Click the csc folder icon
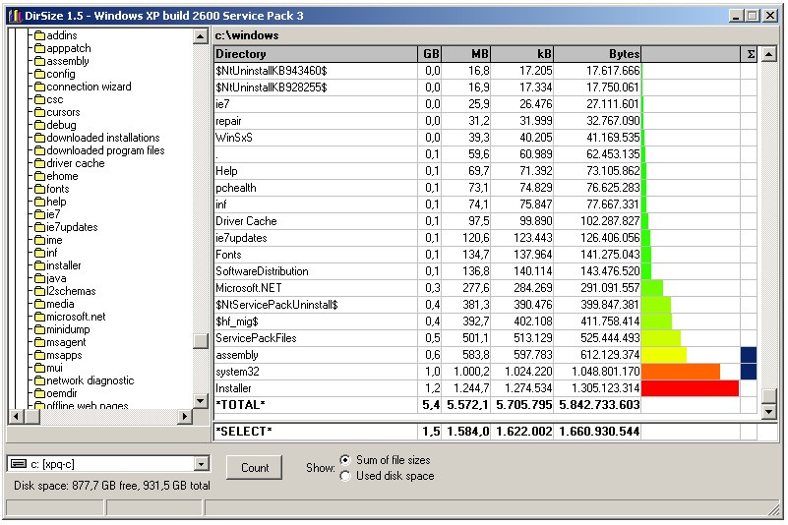Viewport: 788px width, 525px height. point(39,99)
